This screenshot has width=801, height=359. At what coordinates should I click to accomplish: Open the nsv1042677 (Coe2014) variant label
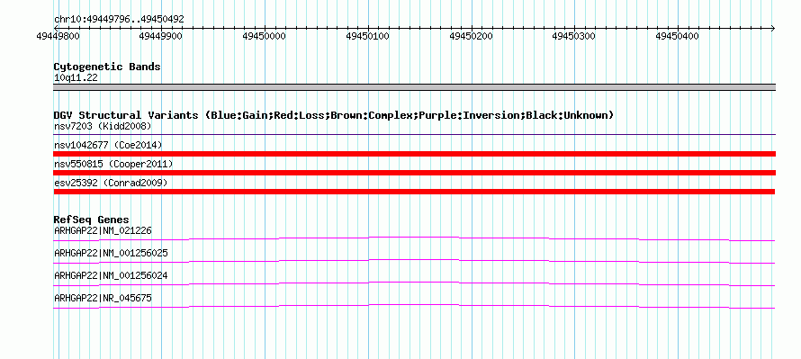tap(108, 145)
